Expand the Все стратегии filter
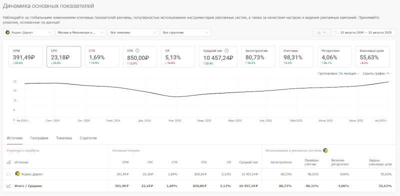400x196 pixels. tap(185, 32)
